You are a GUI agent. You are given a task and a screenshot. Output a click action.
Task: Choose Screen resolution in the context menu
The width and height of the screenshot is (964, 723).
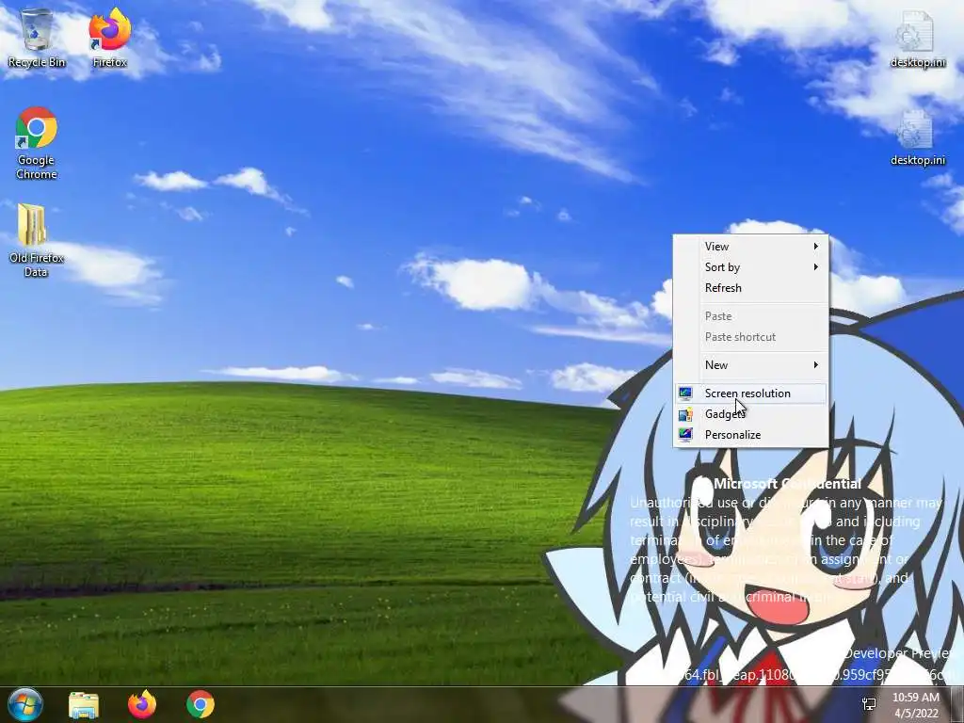click(750, 394)
